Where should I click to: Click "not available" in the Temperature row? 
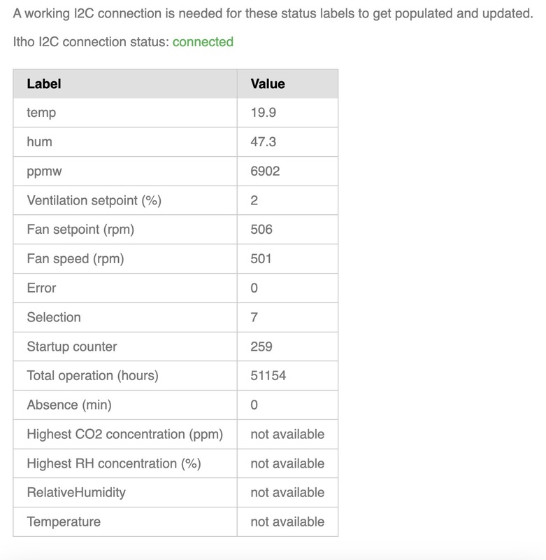tap(287, 521)
